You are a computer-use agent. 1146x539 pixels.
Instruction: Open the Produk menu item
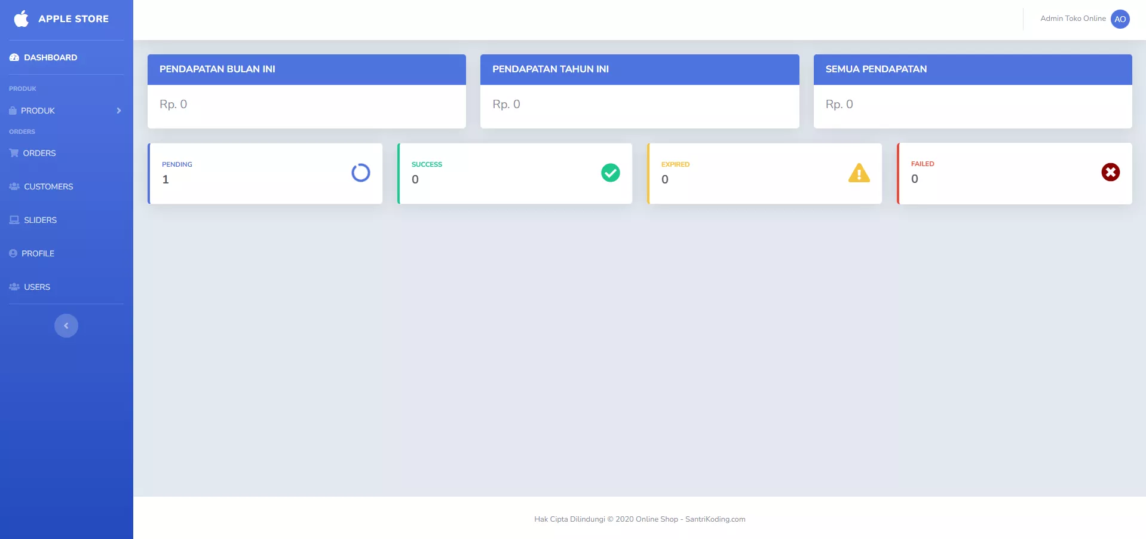(x=66, y=111)
